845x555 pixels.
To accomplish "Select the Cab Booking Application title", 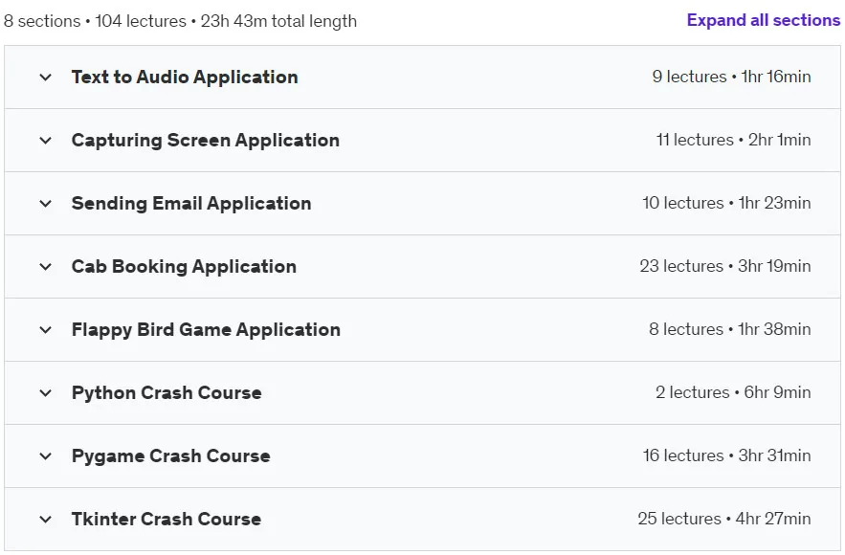I will point(184,266).
